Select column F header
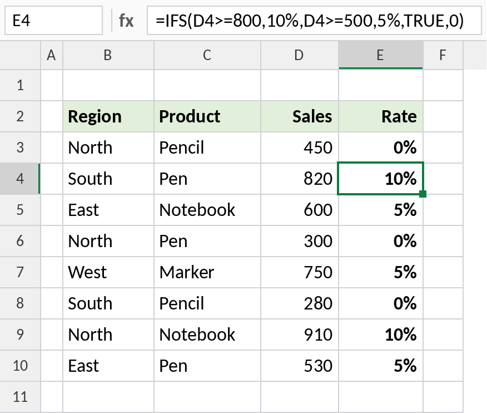Viewport: 487px width, 413px height. click(x=443, y=55)
